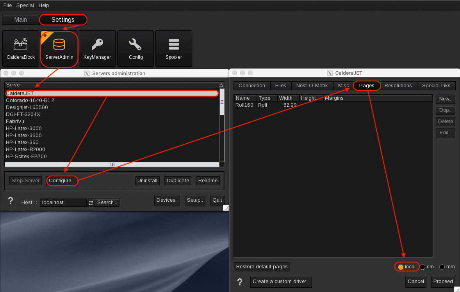Open CalderaDock from the Settings panel

[20, 48]
